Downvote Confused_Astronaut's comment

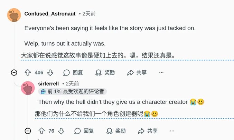[50, 72]
